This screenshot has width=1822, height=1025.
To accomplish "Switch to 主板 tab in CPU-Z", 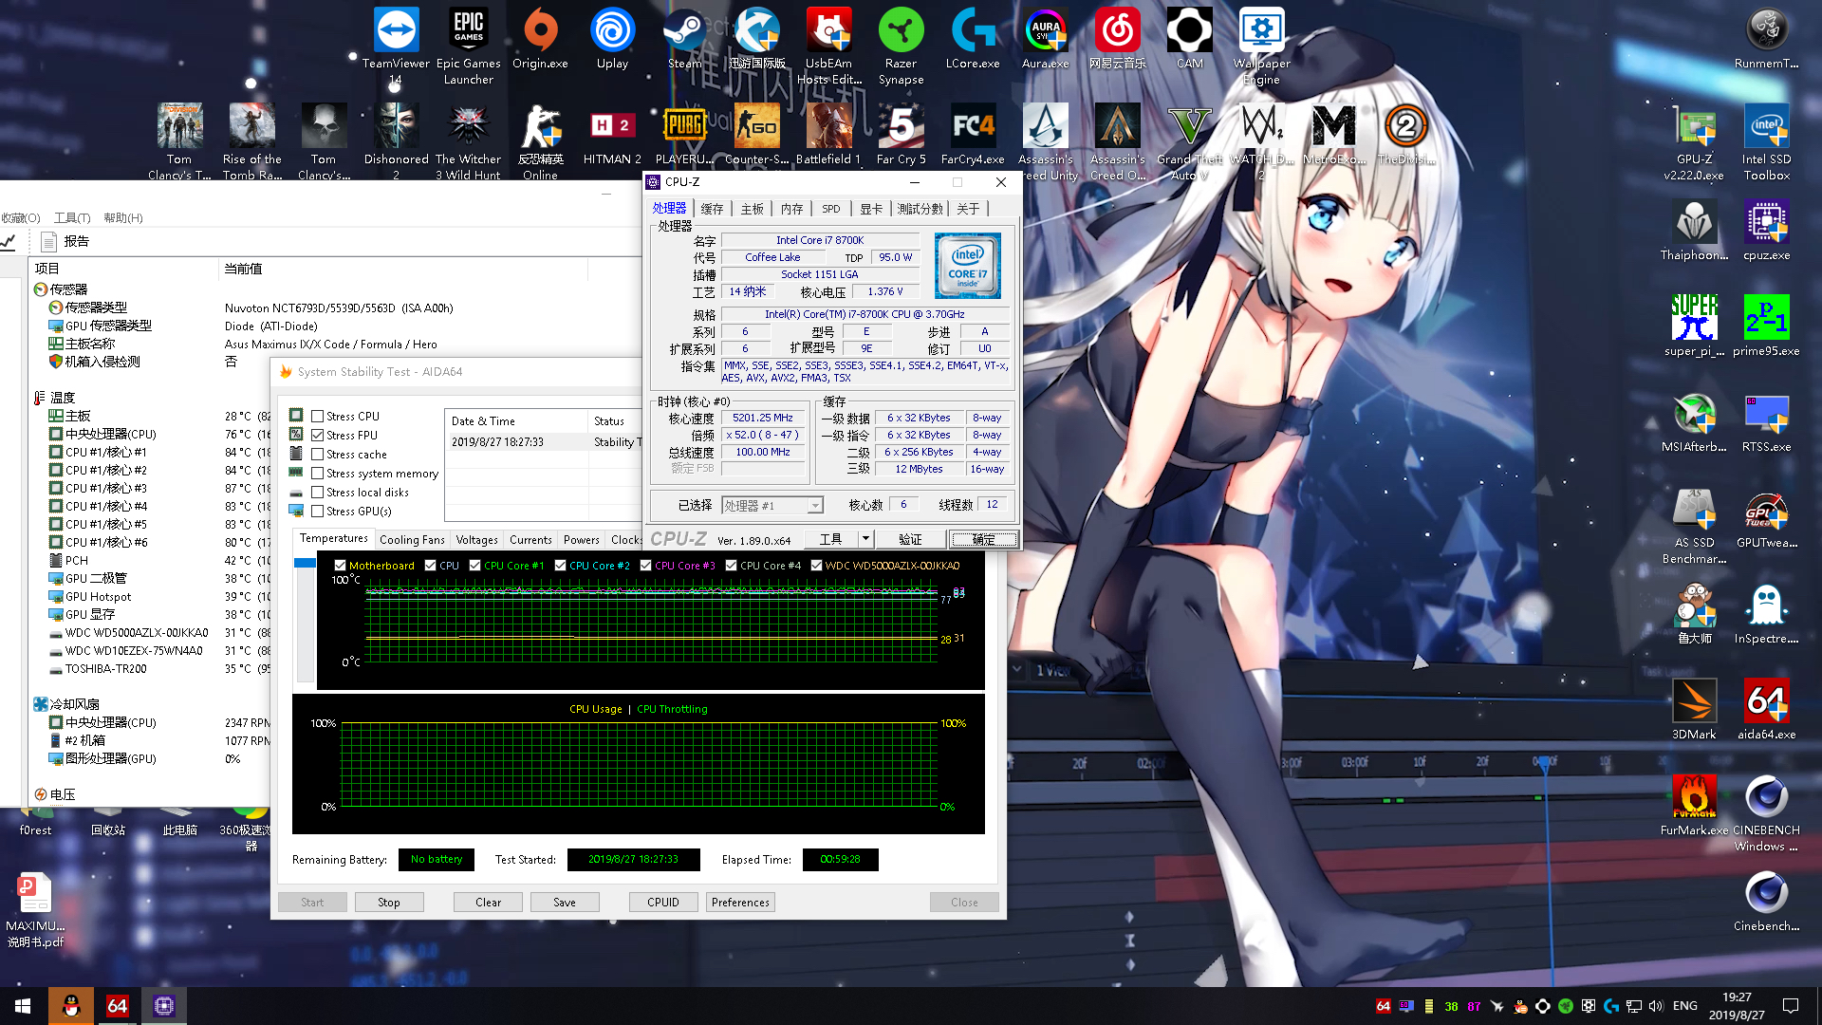I will click(x=752, y=209).
